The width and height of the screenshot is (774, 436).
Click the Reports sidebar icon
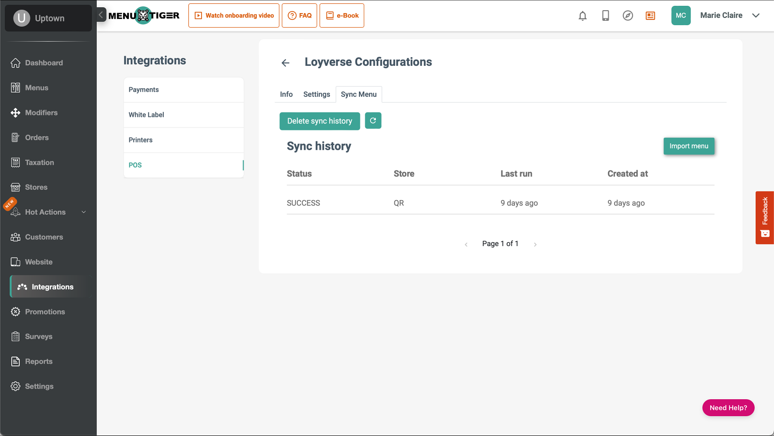click(15, 361)
